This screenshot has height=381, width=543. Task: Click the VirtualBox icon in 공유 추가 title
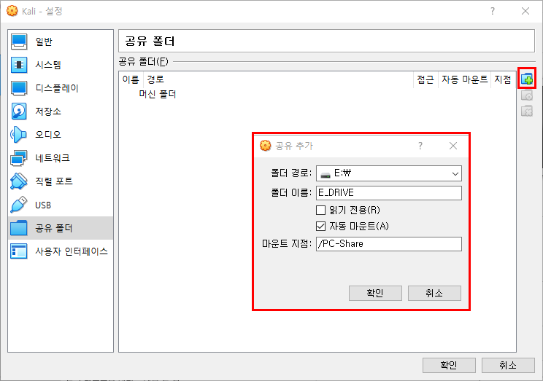[x=266, y=146]
